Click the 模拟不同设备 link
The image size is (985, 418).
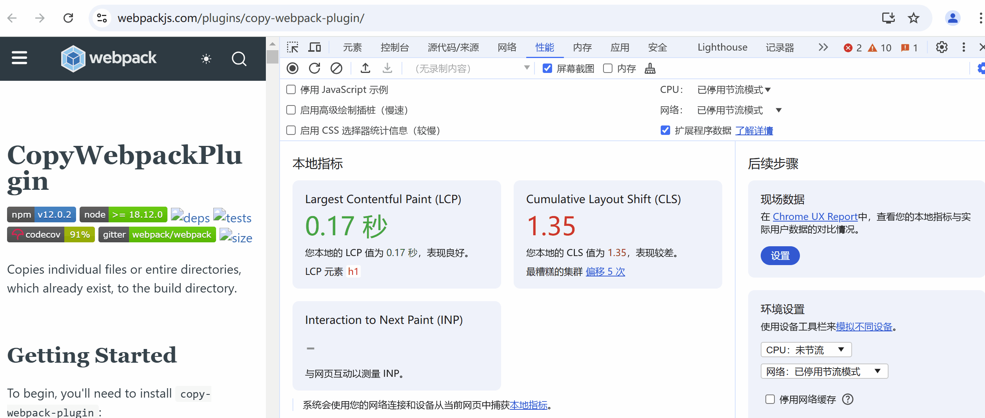(864, 327)
